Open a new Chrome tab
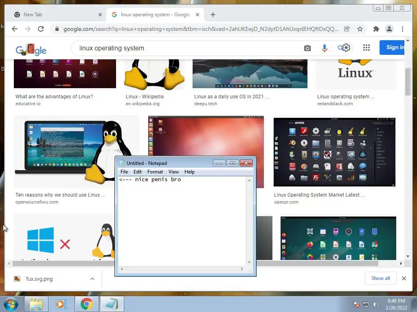The image size is (417, 312). point(213,15)
